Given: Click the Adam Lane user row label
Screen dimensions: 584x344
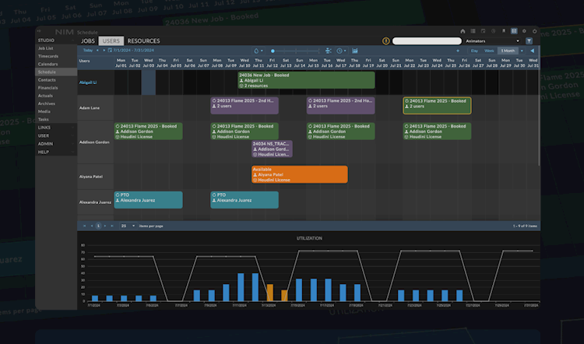Looking at the screenshot, I should point(90,108).
